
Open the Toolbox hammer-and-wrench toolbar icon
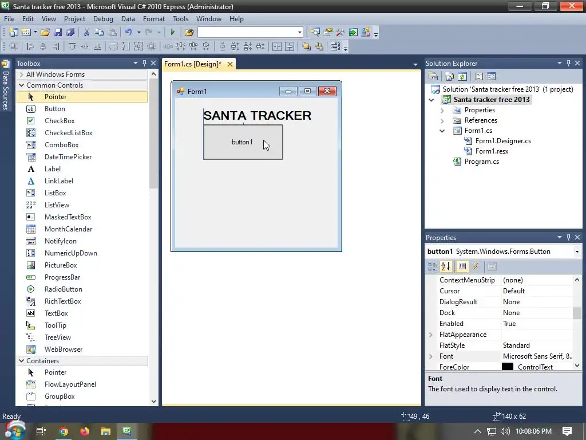click(x=340, y=33)
